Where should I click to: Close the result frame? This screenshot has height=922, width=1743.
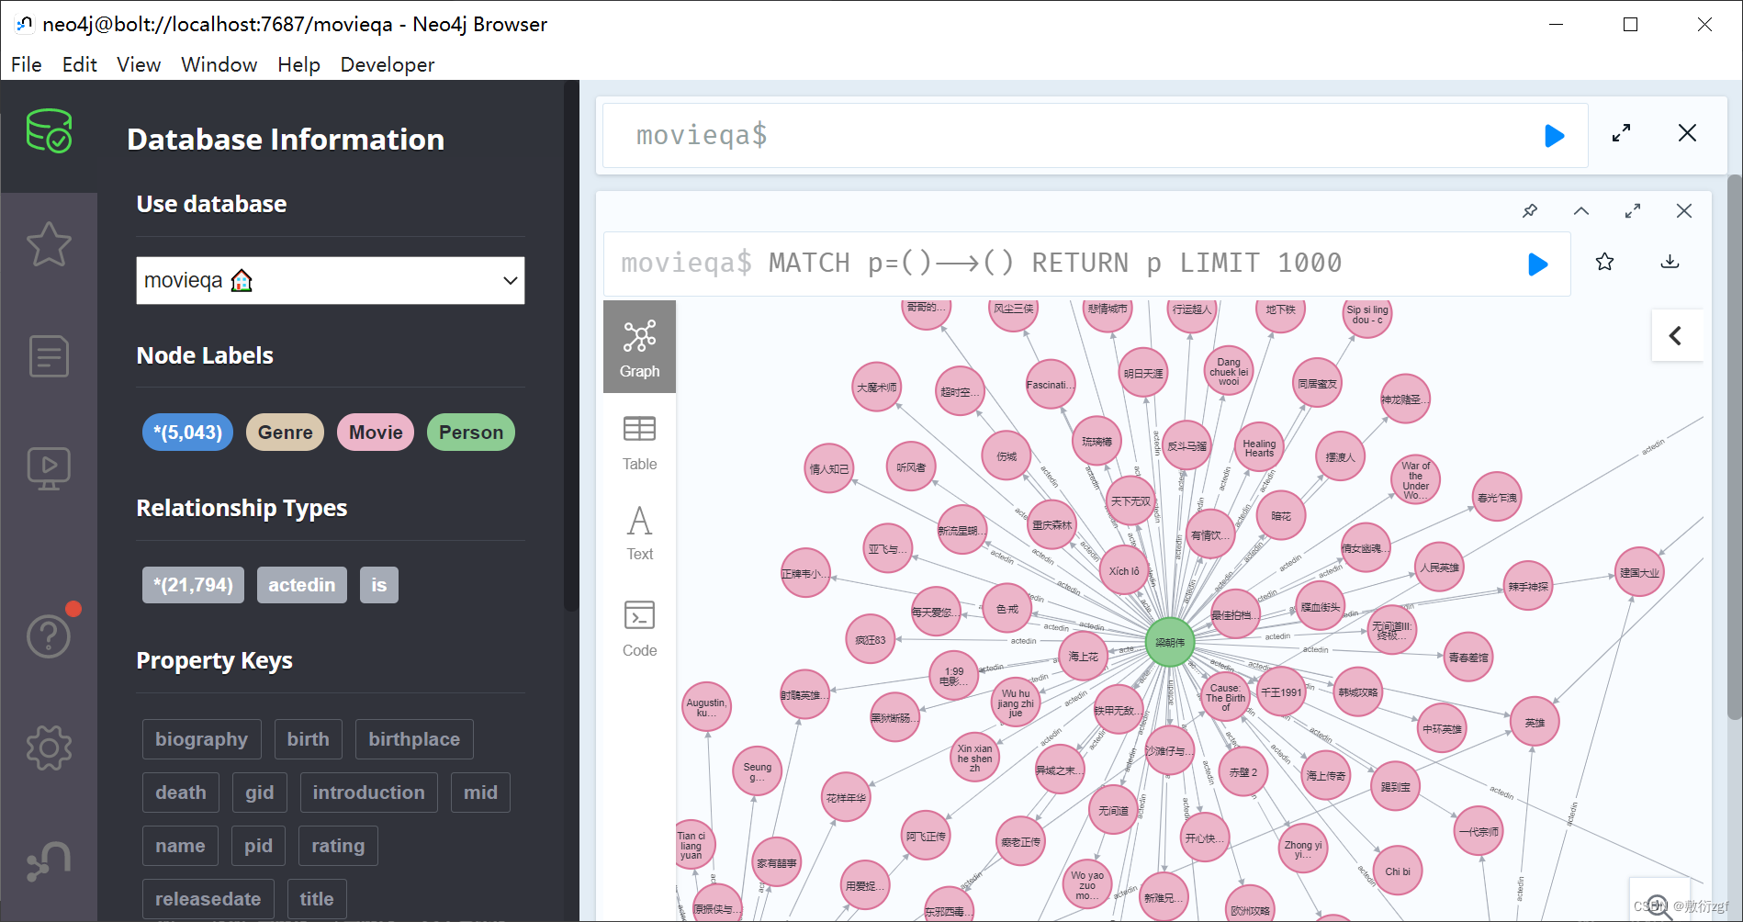[x=1684, y=211]
